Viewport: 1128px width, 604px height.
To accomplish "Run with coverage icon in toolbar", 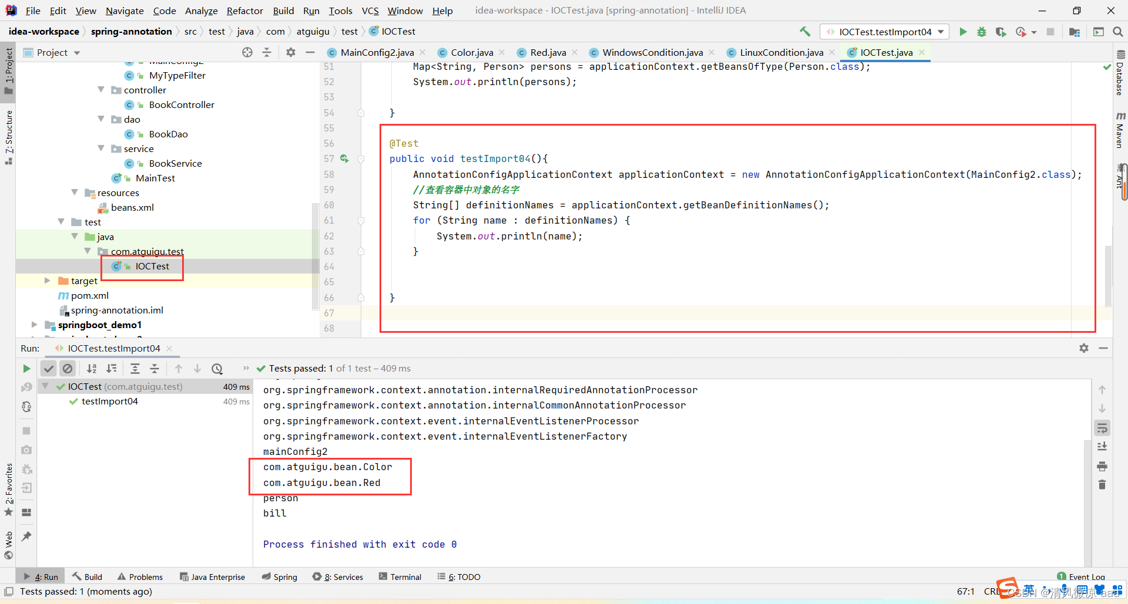I will click(1001, 32).
